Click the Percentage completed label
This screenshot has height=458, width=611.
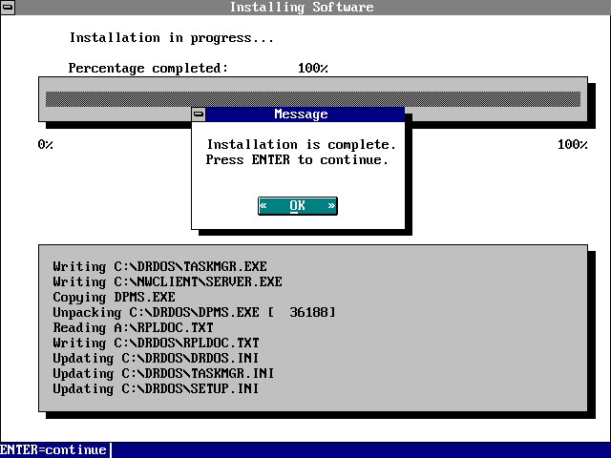click(x=149, y=69)
